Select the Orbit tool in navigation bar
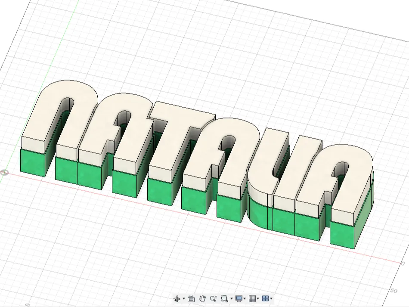 coord(177,299)
